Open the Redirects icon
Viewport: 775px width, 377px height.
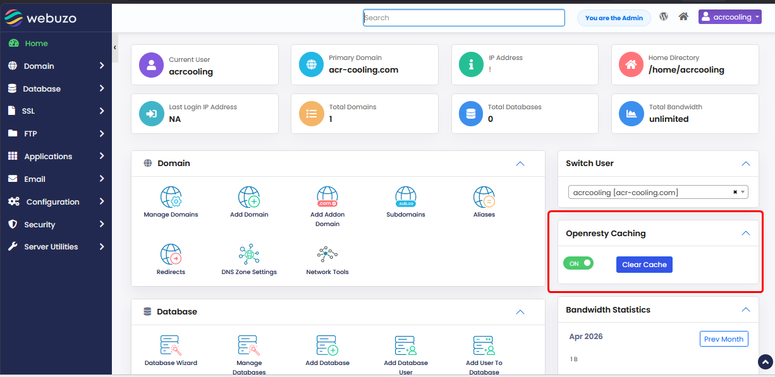(171, 254)
